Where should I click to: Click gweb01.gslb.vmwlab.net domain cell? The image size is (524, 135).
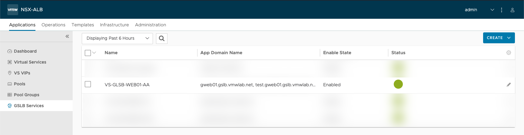click(258, 85)
